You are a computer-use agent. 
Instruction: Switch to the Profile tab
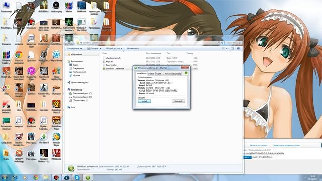click(x=151, y=74)
